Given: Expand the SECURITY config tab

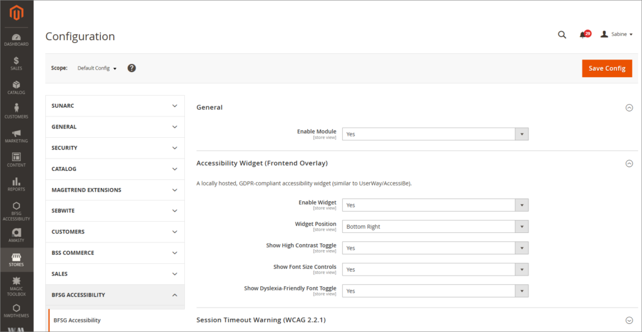Looking at the screenshot, I should [115, 148].
